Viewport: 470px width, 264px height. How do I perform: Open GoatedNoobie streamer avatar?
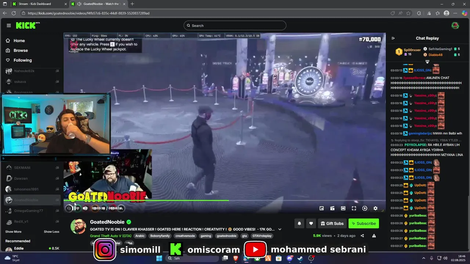(x=78, y=227)
